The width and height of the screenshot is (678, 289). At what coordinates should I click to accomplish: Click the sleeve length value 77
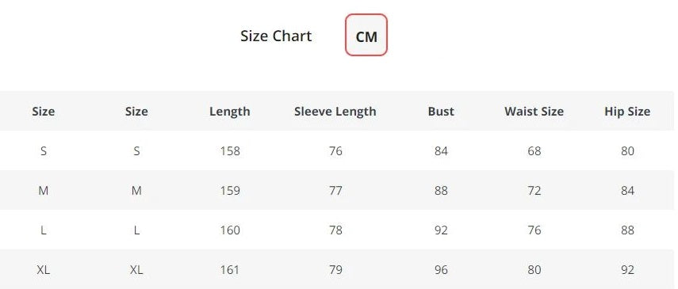point(335,191)
